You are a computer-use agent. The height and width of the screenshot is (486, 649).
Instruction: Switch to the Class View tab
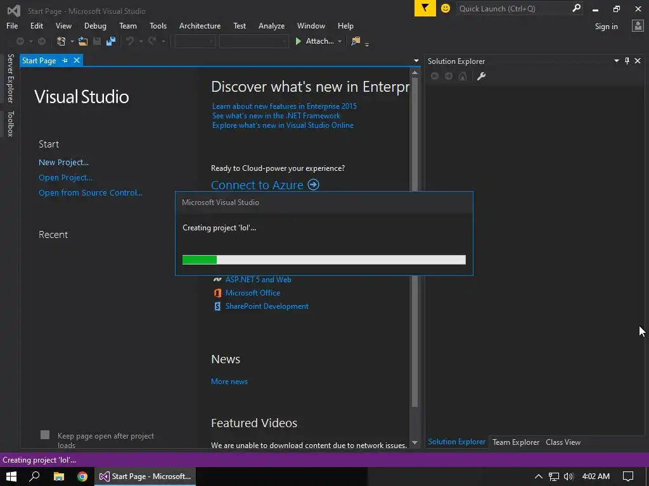[563, 442]
